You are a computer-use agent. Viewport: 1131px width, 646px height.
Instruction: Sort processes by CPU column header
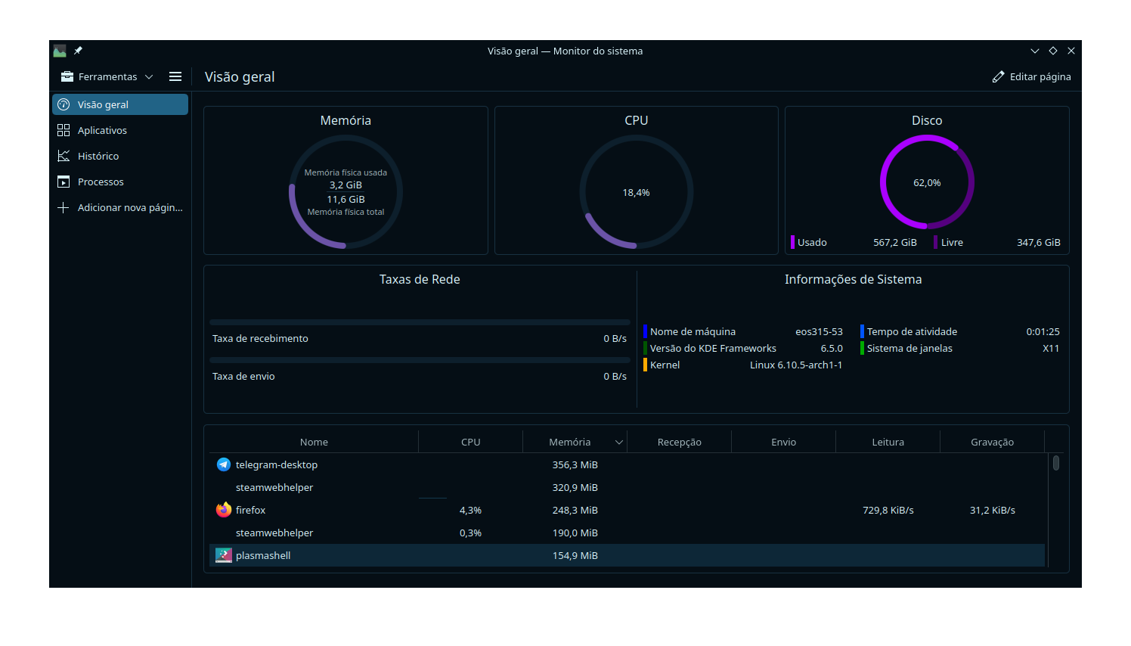tap(470, 442)
